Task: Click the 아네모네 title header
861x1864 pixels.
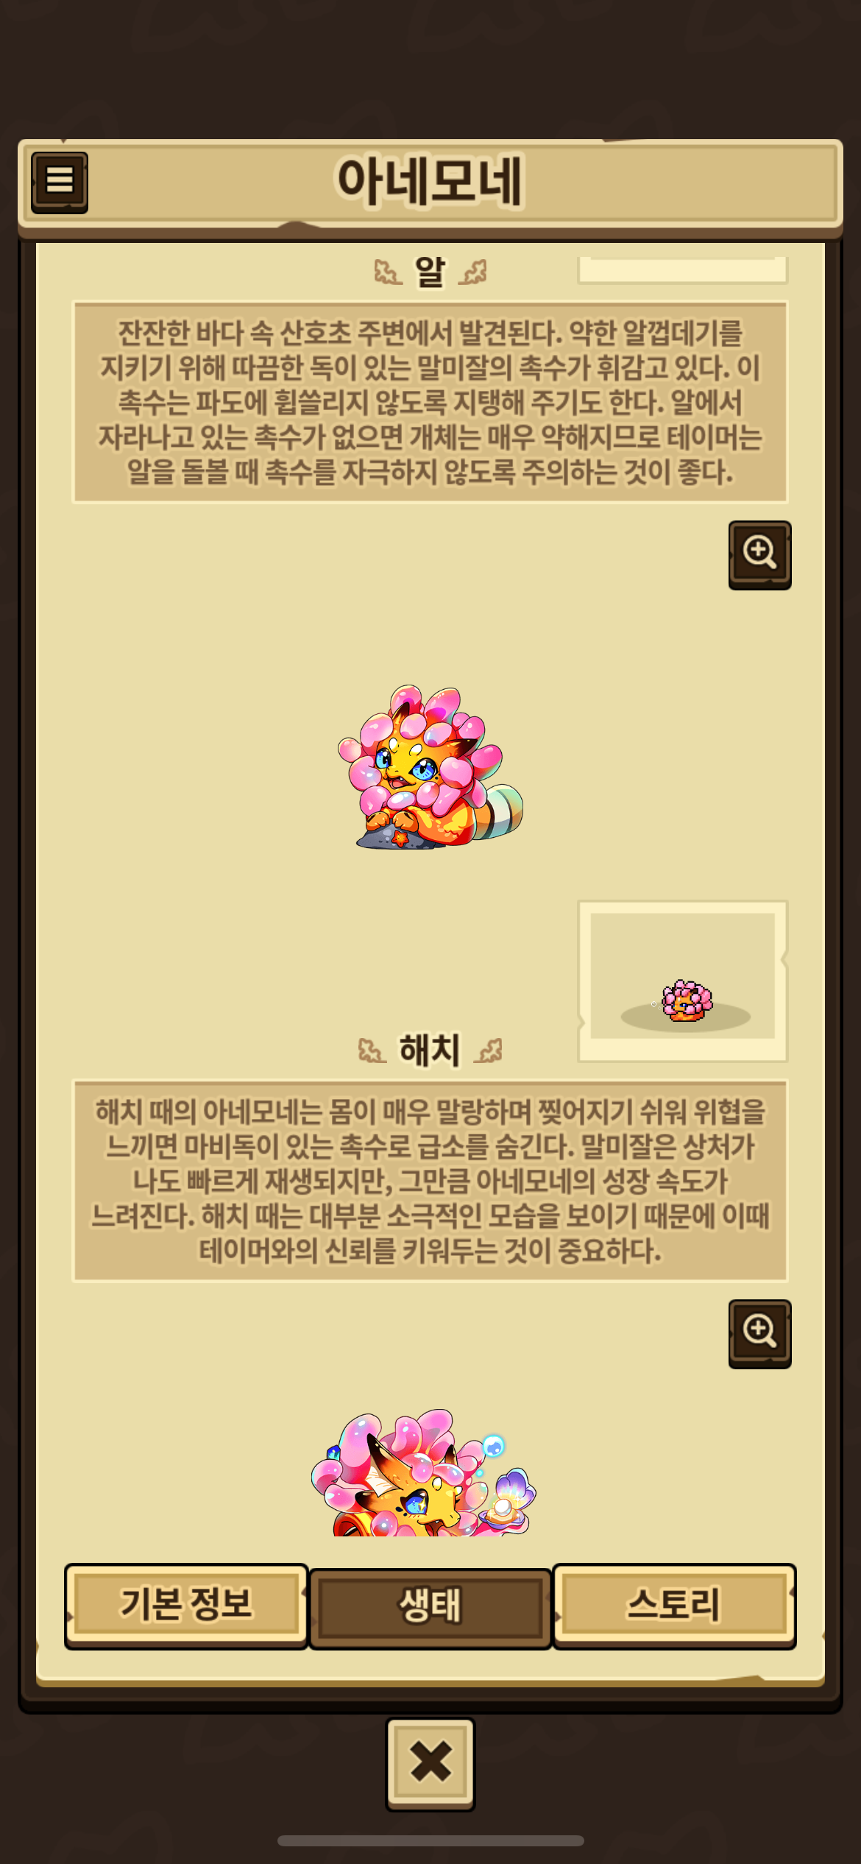Action: 431,181
